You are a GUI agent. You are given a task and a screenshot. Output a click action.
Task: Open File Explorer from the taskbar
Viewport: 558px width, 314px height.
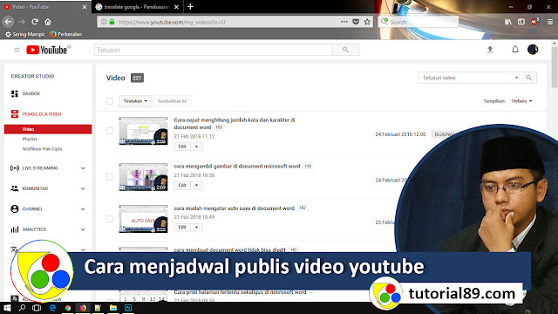coord(113,308)
